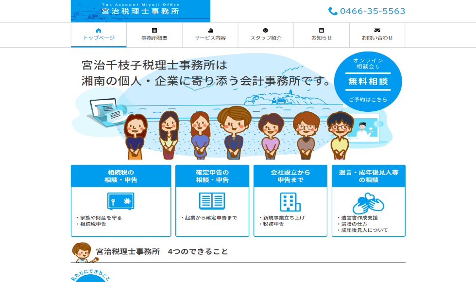476x282 pixels.
Task: Select the お問い合わせ navigation item
Action: [x=377, y=35]
